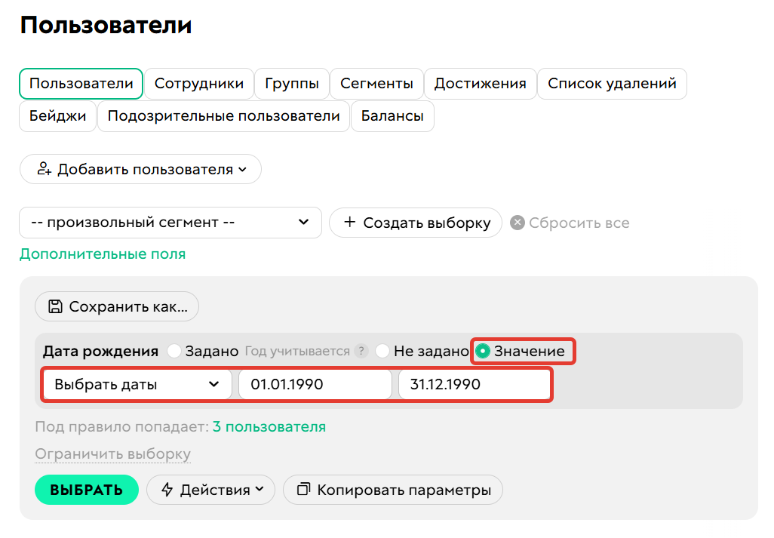Click the copy icon on Копировать параметры
This screenshot has height=538, width=774.
(x=303, y=490)
